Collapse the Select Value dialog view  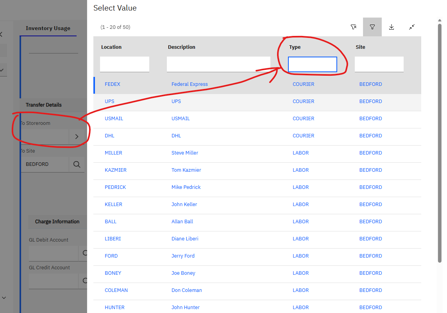tap(412, 27)
